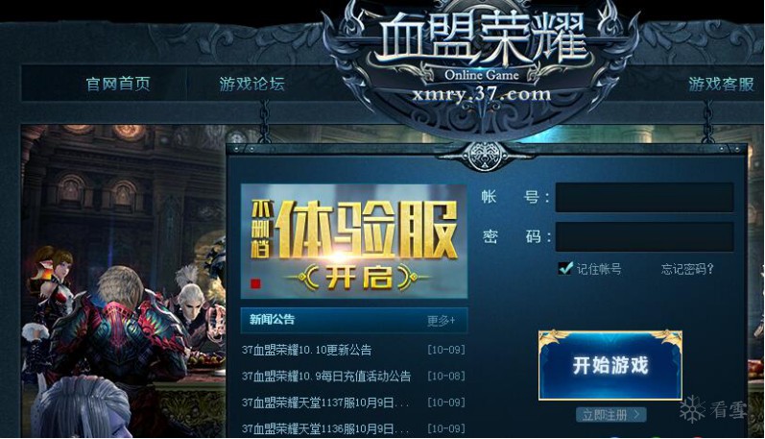Click the 开始游戏 start game button

610,366
